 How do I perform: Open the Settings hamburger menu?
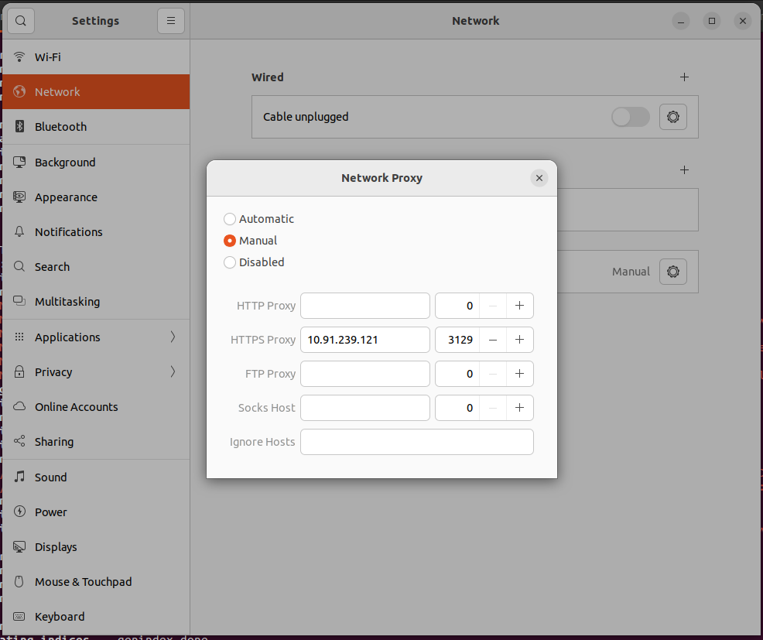coord(170,21)
